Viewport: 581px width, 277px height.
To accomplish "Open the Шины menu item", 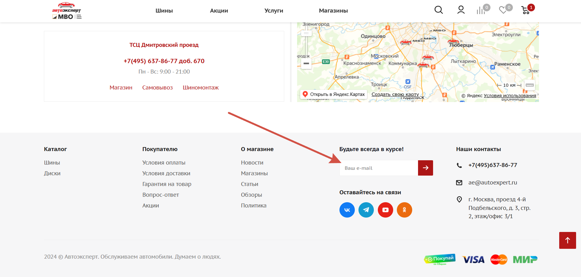I will pyautogui.click(x=164, y=11).
